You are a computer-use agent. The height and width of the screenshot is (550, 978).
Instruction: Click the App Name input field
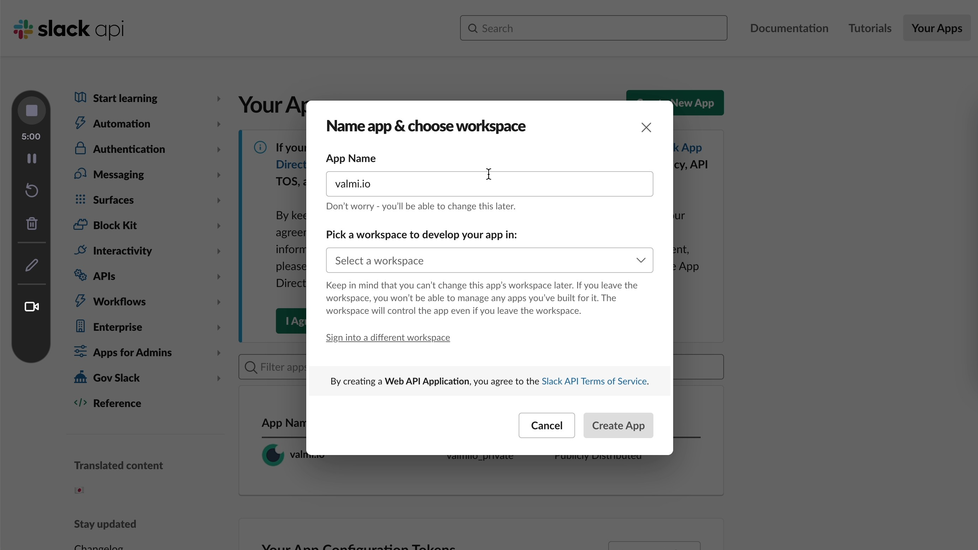pos(489,184)
